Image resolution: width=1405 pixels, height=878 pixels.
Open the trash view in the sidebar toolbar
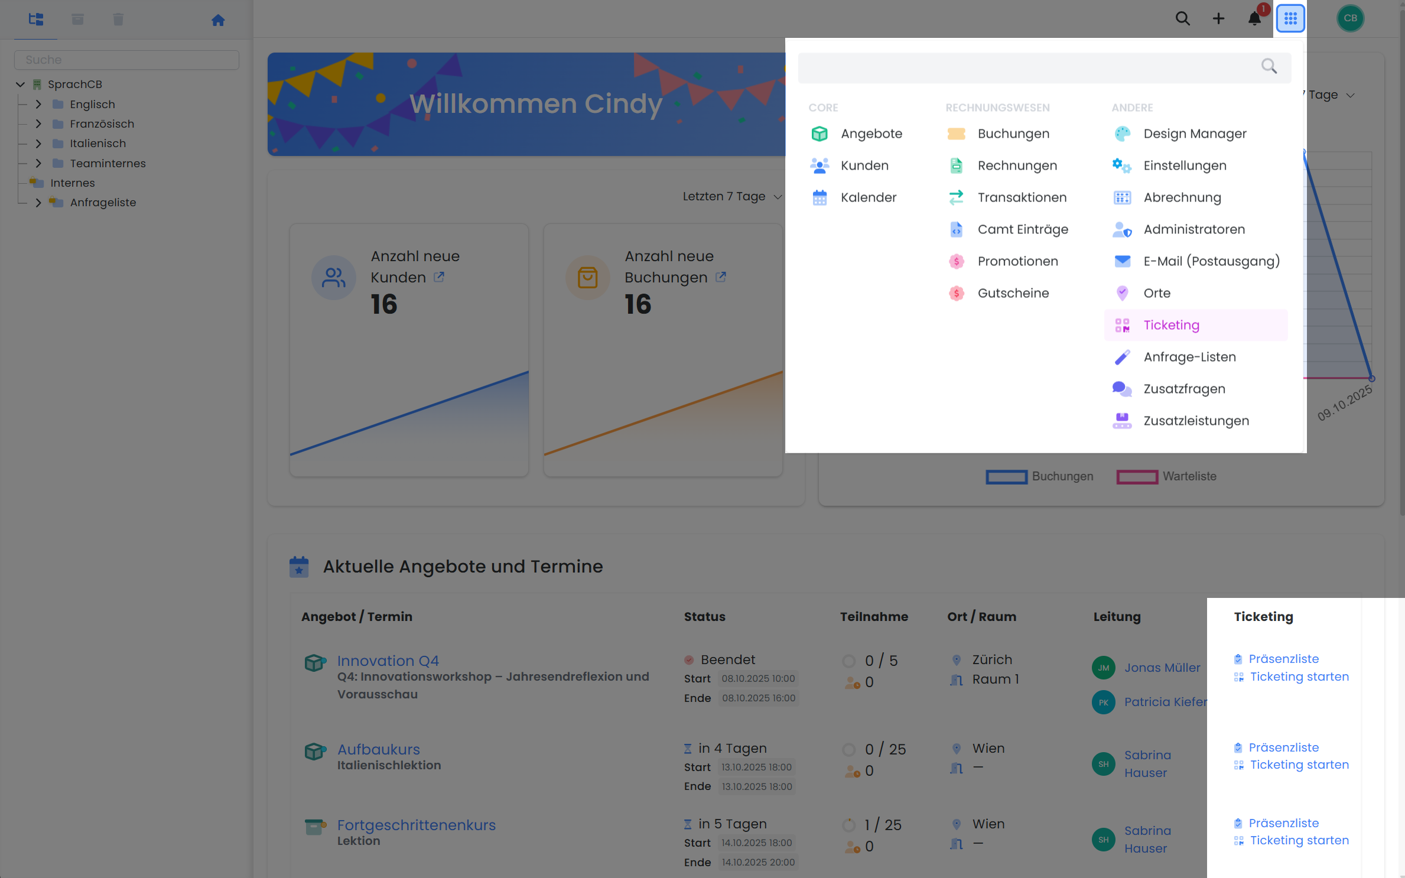click(x=118, y=19)
